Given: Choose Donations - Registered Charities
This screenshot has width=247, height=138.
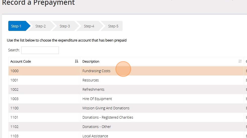Looking at the screenshot, I should [162, 117].
